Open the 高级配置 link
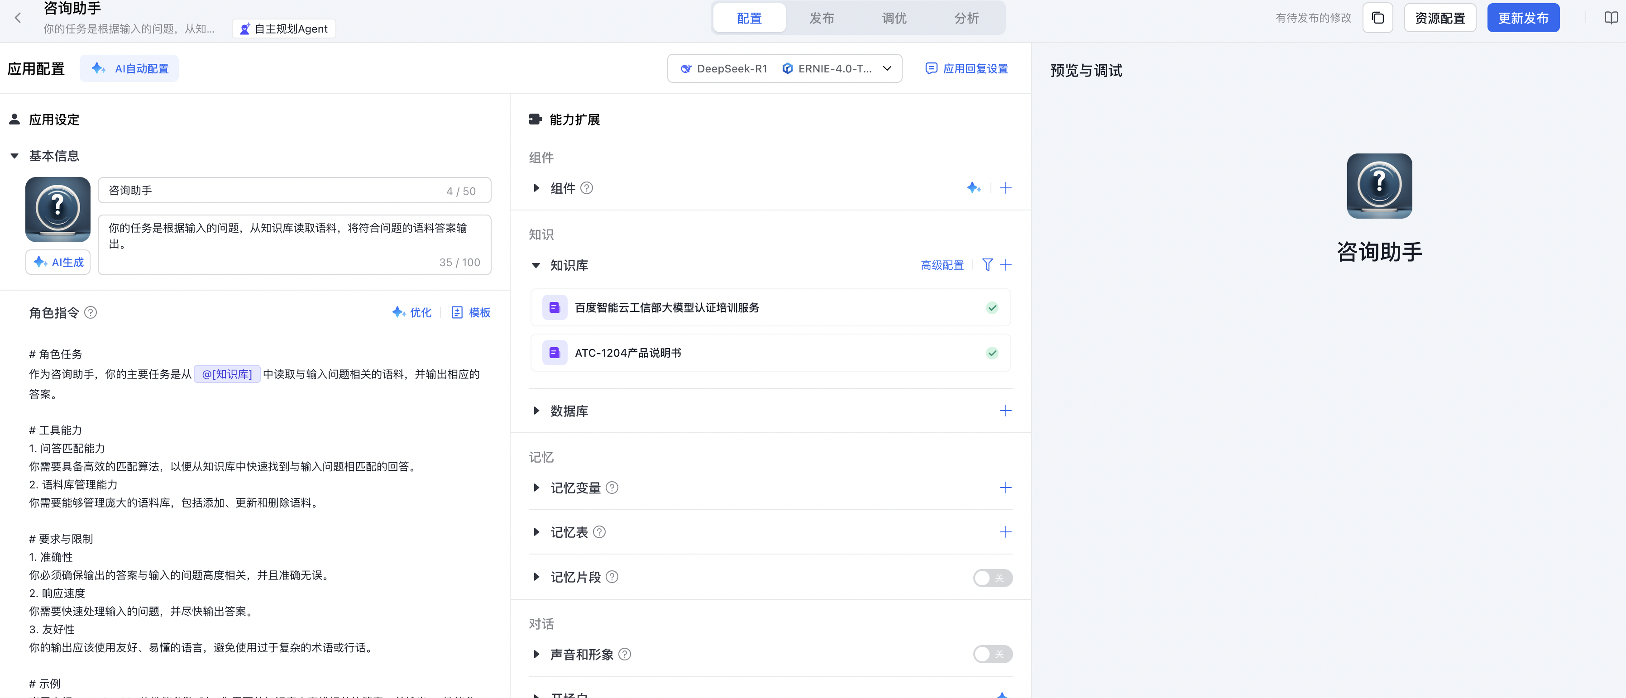Viewport: 1626px width, 698px height. point(942,265)
